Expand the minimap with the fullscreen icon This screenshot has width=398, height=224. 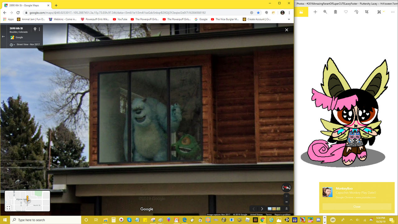tap(8, 208)
